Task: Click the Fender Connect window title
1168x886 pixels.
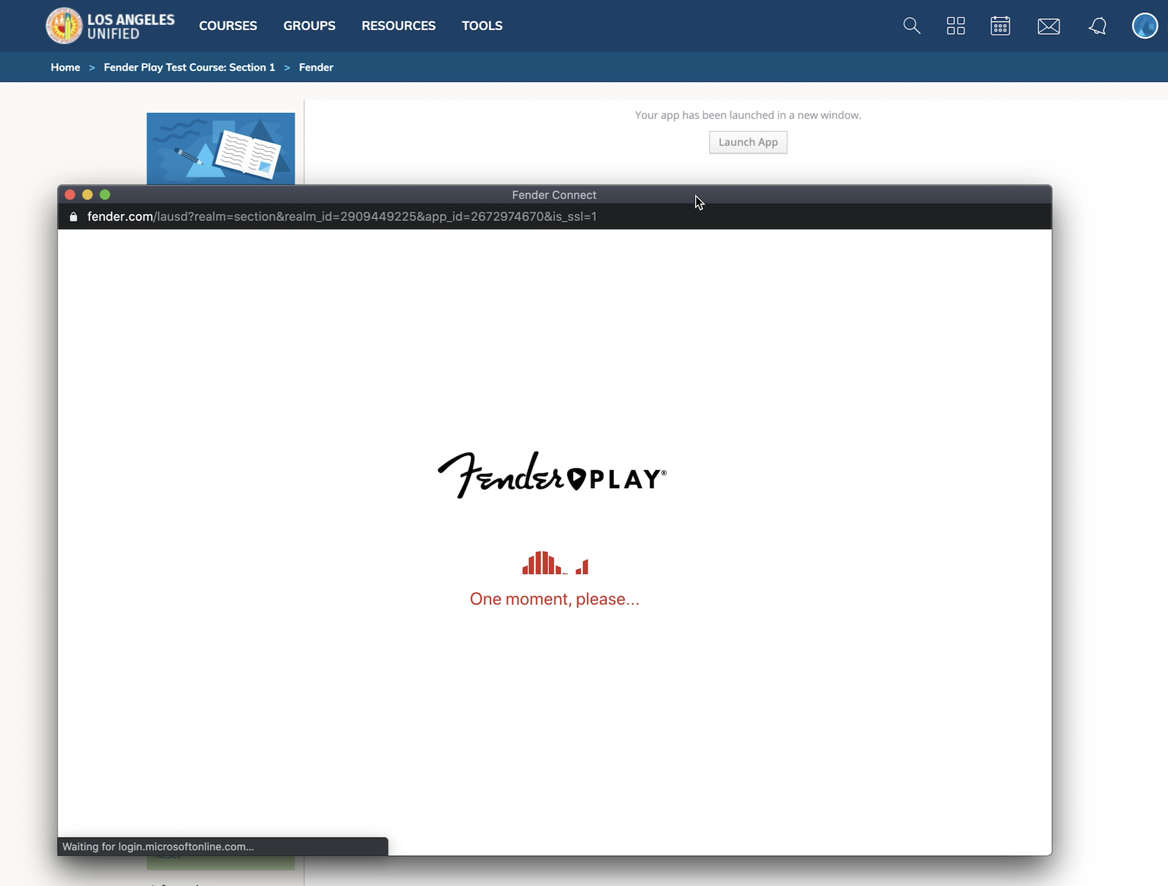Action: (x=554, y=195)
